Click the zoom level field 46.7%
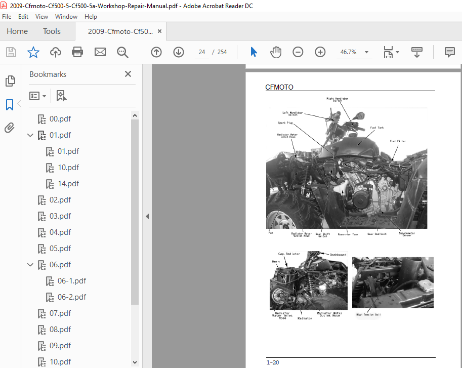 (348, 52)
